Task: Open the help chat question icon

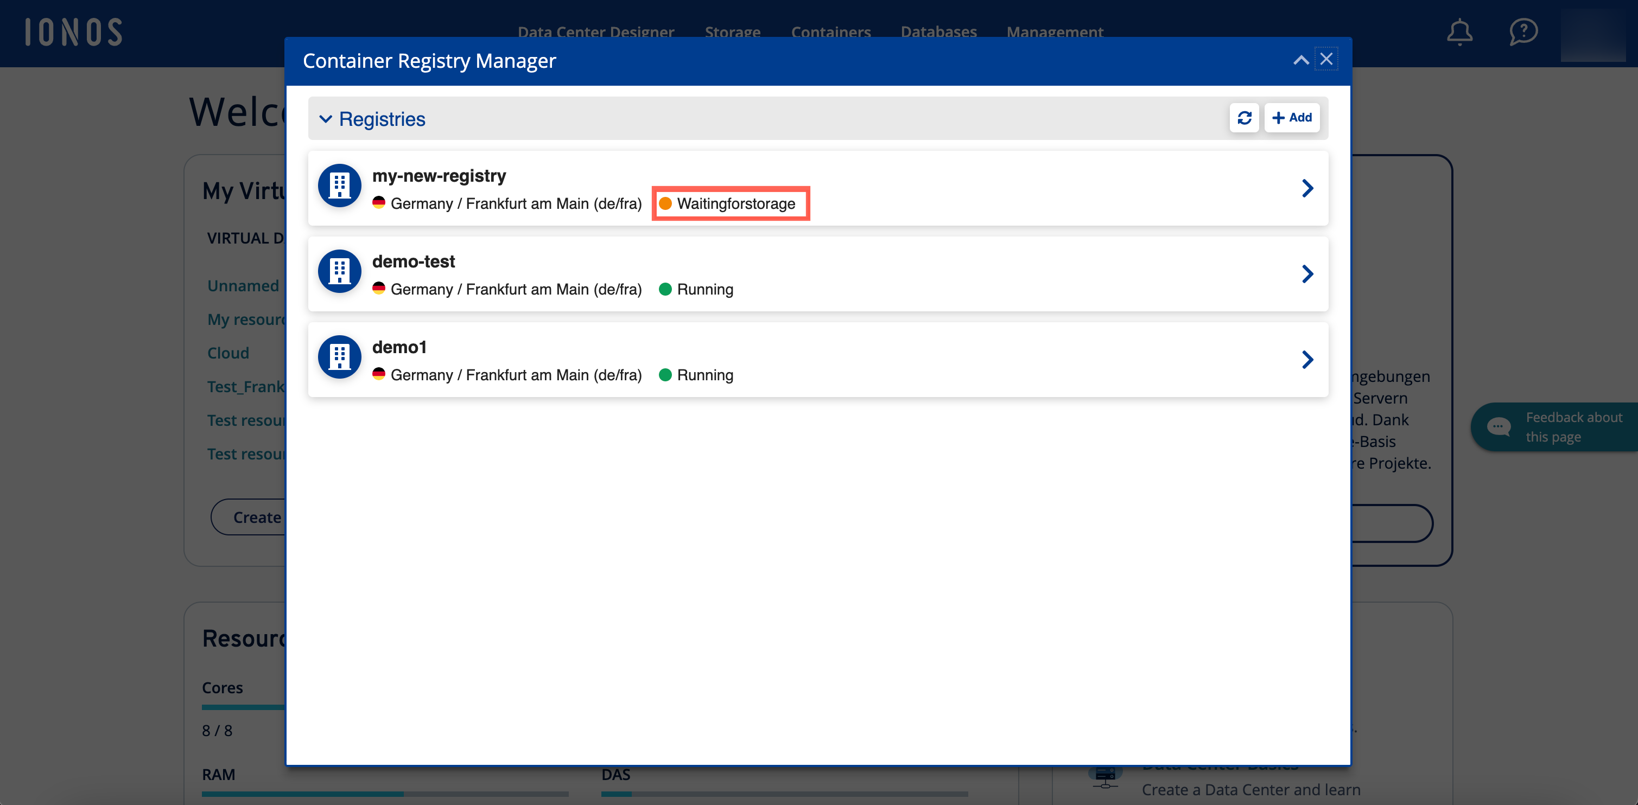Action: [1523, 32]
